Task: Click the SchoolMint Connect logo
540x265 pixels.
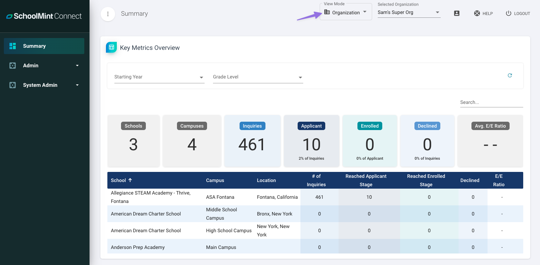Action: click(44, 16)
